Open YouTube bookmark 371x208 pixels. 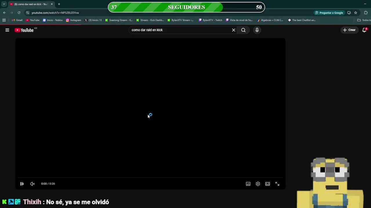point(32,20)
